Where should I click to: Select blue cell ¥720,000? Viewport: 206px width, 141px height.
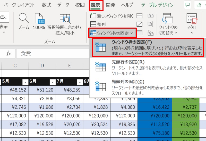[155, 116]
